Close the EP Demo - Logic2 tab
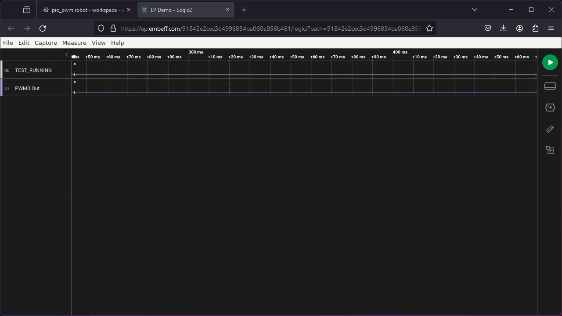Screen dimensions: 562x316 [x=227, y=10]
